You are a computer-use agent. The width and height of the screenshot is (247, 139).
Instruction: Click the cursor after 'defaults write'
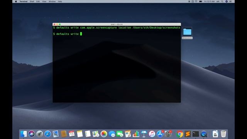tap(81, 34)
